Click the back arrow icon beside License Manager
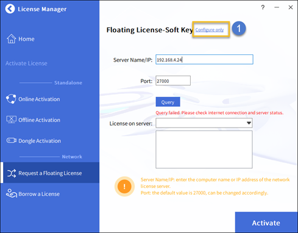Screen dimensions: 298x233 pos(10,9)
